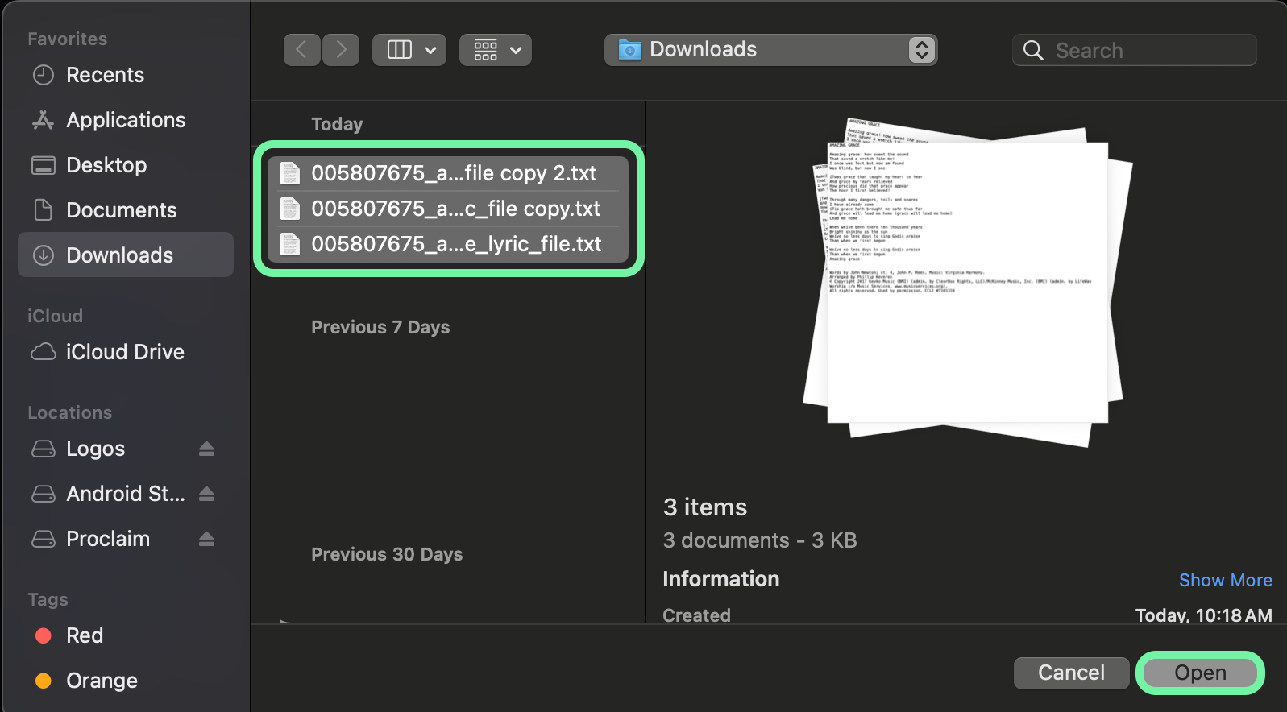Select the Orange tag
This screenshot has width=1287, height=712.
point(126,681)
